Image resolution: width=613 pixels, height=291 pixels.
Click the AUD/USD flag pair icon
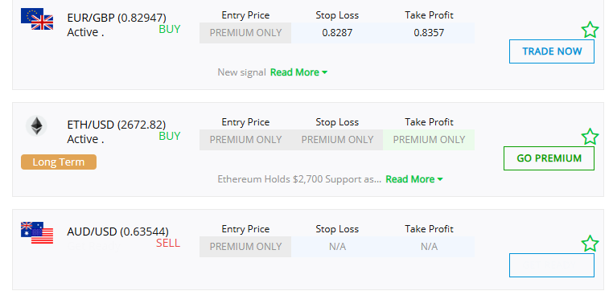pyautogui.click(x=37, y=232)
